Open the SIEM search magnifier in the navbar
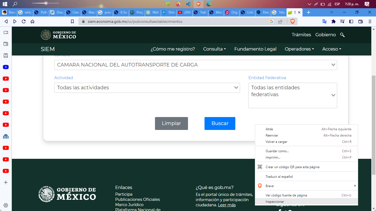The width and height of the screenshot is (376, 211). pos(342,35)
